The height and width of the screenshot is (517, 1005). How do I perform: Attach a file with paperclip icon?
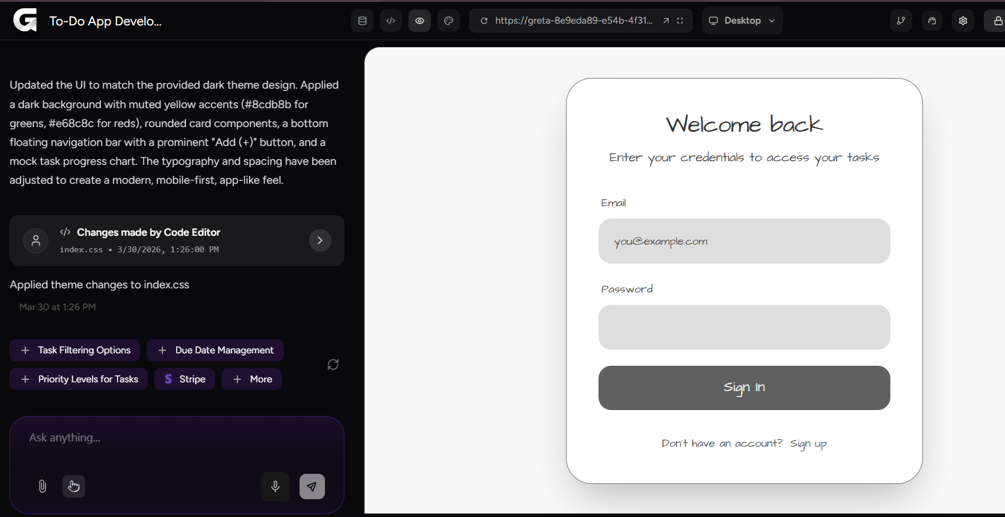click(x=43, y=486)
